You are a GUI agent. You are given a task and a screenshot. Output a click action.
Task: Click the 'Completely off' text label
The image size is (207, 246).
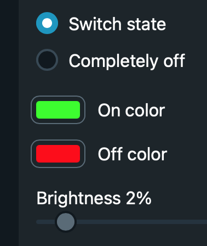point(127,61)
